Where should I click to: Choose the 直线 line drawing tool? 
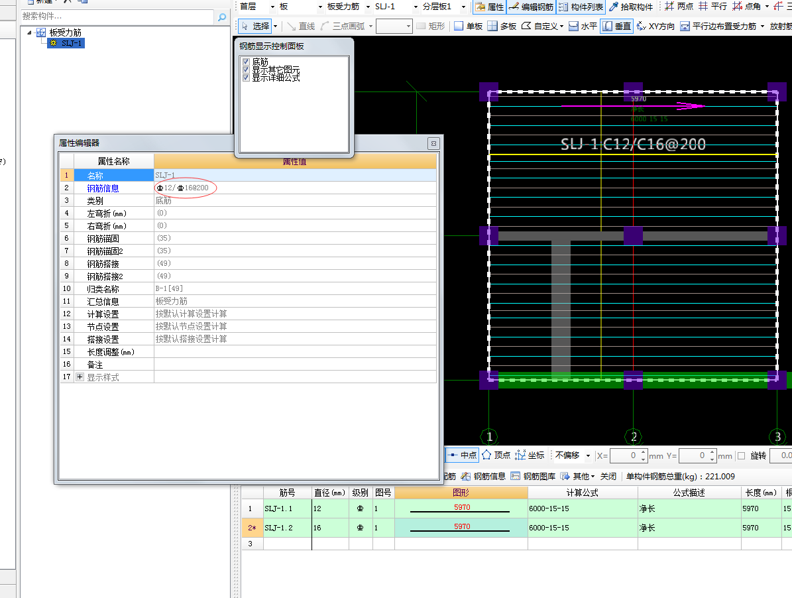coord(301,26)
